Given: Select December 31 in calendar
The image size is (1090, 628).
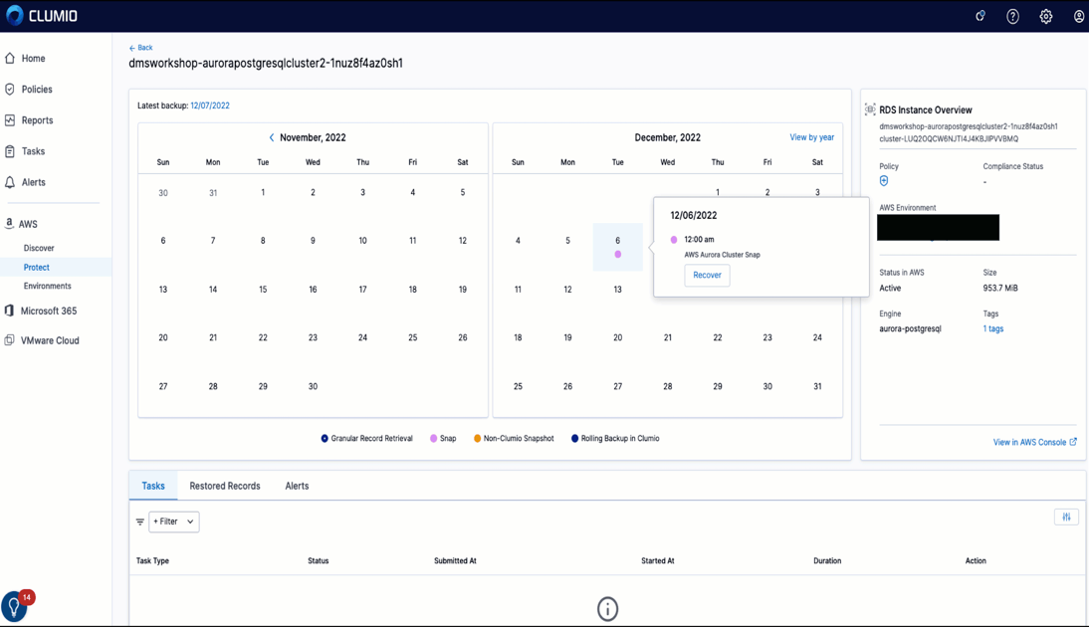Looking at the screenshot, I should pos(817,386).
